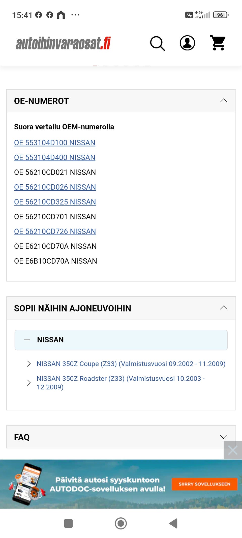
Task: Open the shopping cart icon
Action: 218,43
